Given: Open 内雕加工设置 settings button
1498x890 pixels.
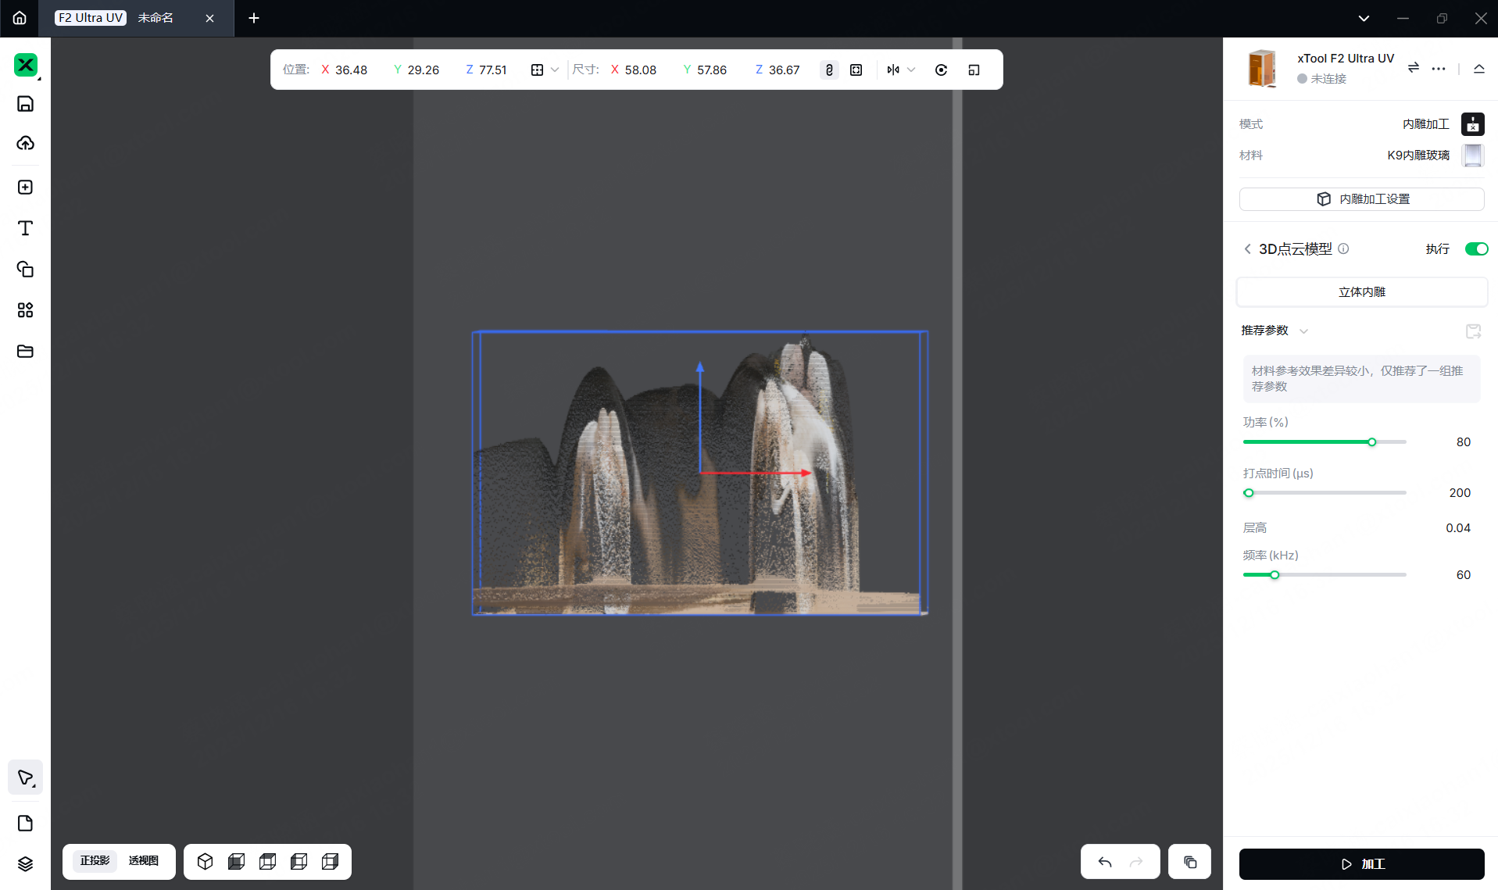Looking at the screenshot, I should click(1361, 198).
